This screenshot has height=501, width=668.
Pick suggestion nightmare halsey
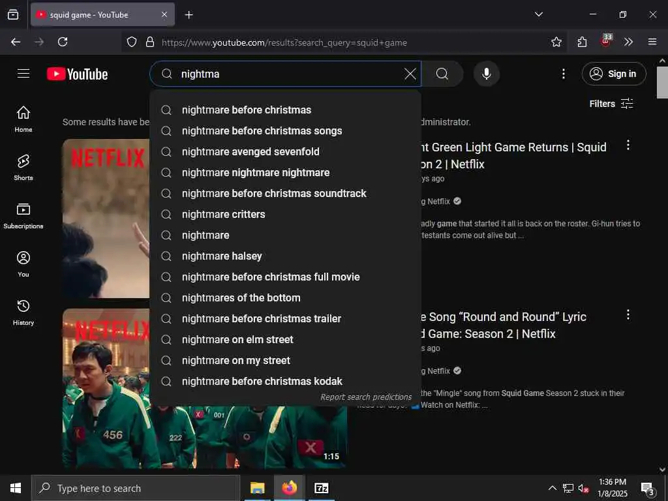point(286,256)
